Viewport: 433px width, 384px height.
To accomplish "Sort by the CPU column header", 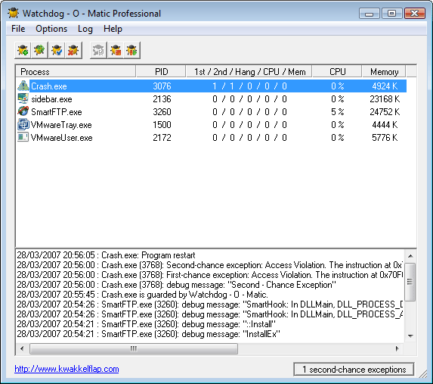I will (x=337, y=72).
